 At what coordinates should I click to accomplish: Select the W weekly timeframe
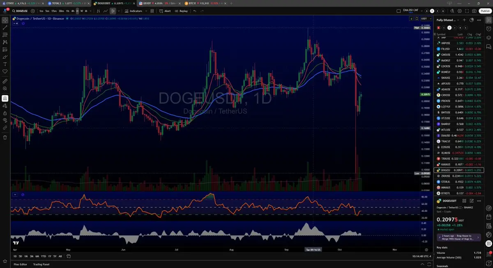[81, 11]
